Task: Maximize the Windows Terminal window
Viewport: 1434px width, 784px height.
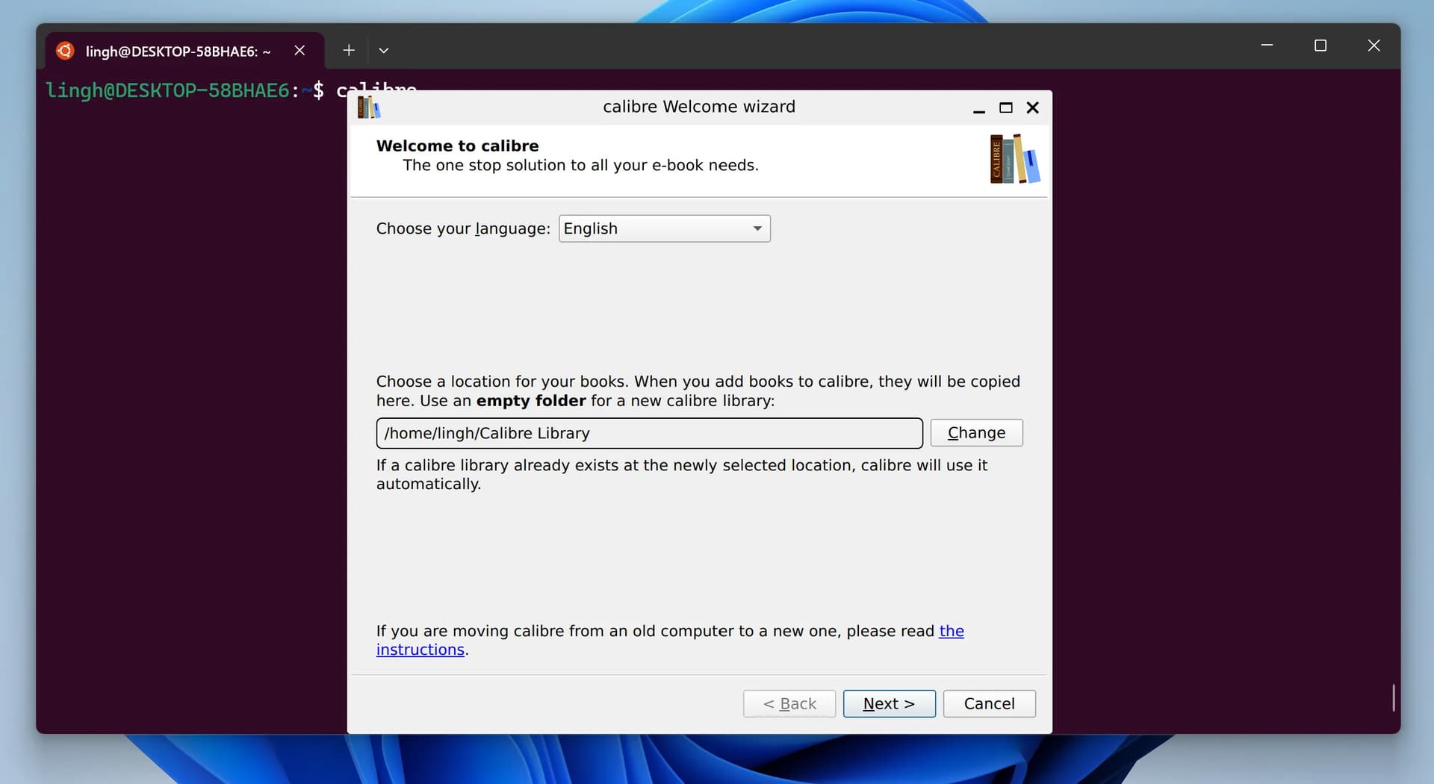Action: click(1320, 46)
